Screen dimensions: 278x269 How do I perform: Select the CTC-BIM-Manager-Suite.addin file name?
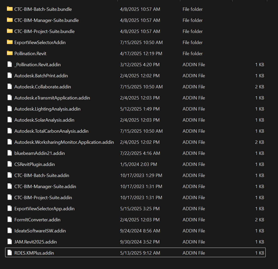pyautogui.click(x=45, y=186)
